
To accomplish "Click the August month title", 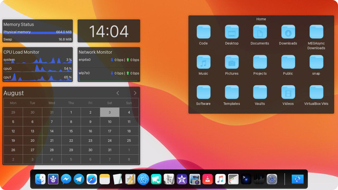I will tap(13, 93).
